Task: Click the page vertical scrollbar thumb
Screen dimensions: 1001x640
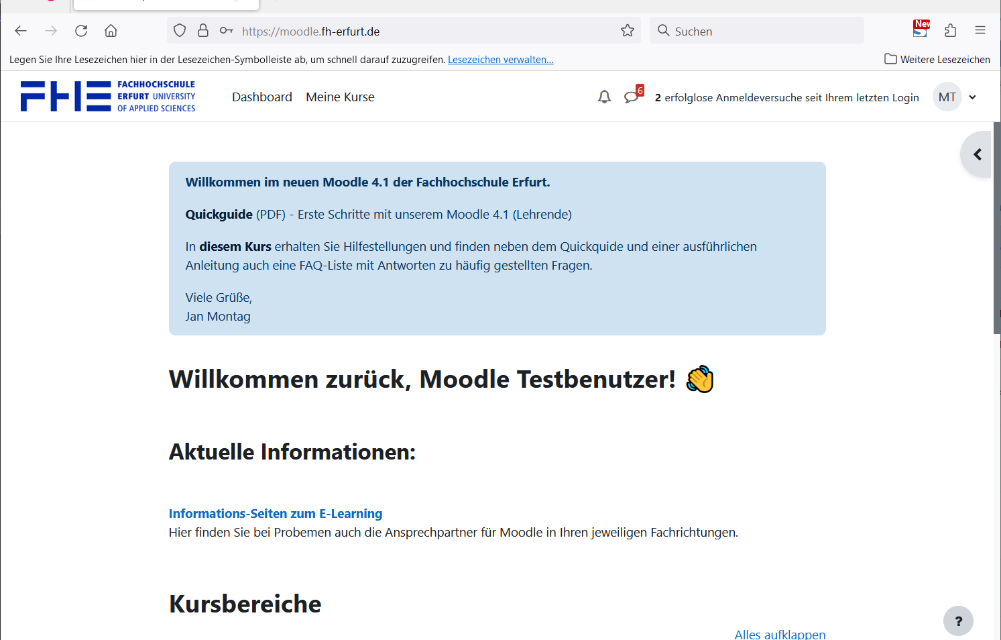Action: [x=996, y=228]
